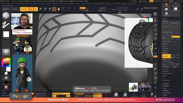
Task: Expand the ZRemesher section
Action: pos(165,71)
